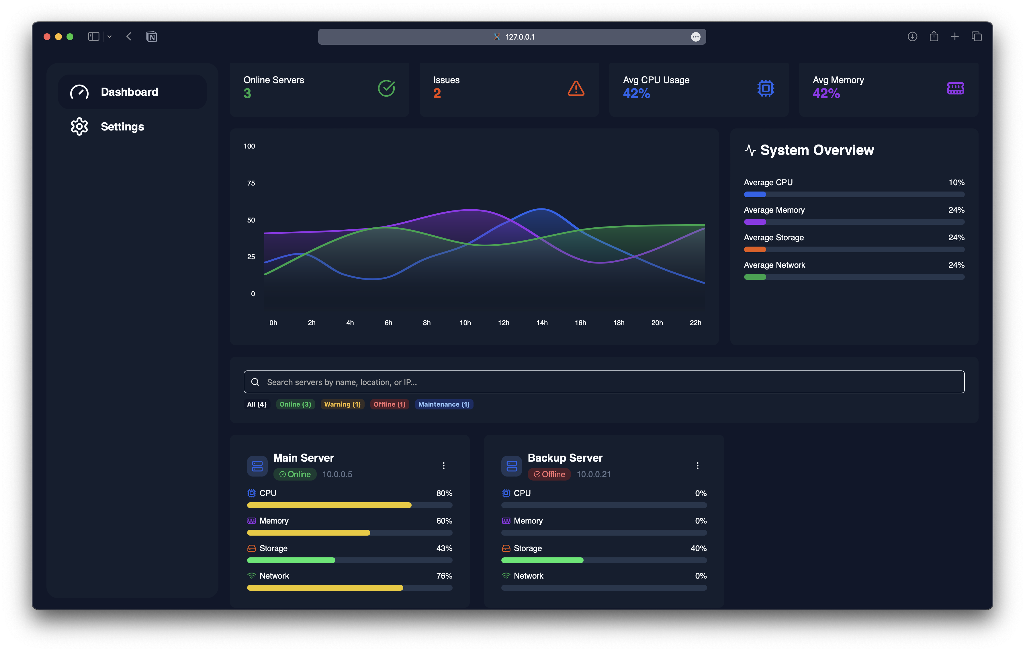This screenshot has height=652, width=1025.
Task: Click Main Server Storage 43% progress bar
Action: pyautogui.click(x=349, y=560)
